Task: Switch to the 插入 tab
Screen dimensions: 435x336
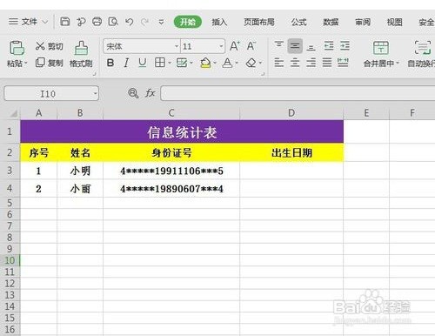Action: click(219, 22)
